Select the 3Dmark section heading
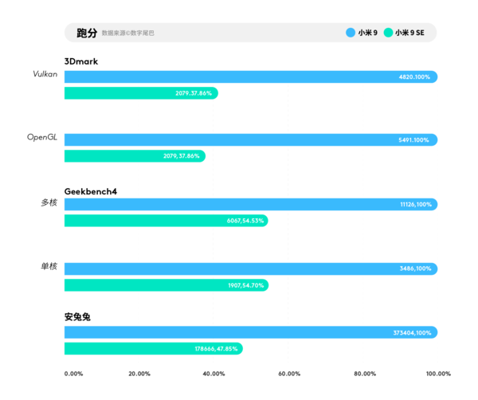Screen dimensions: 478x400 tap(80, 61)
